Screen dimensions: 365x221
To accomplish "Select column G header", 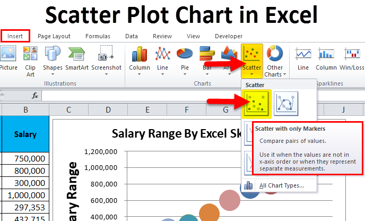I will coord(225,109).
